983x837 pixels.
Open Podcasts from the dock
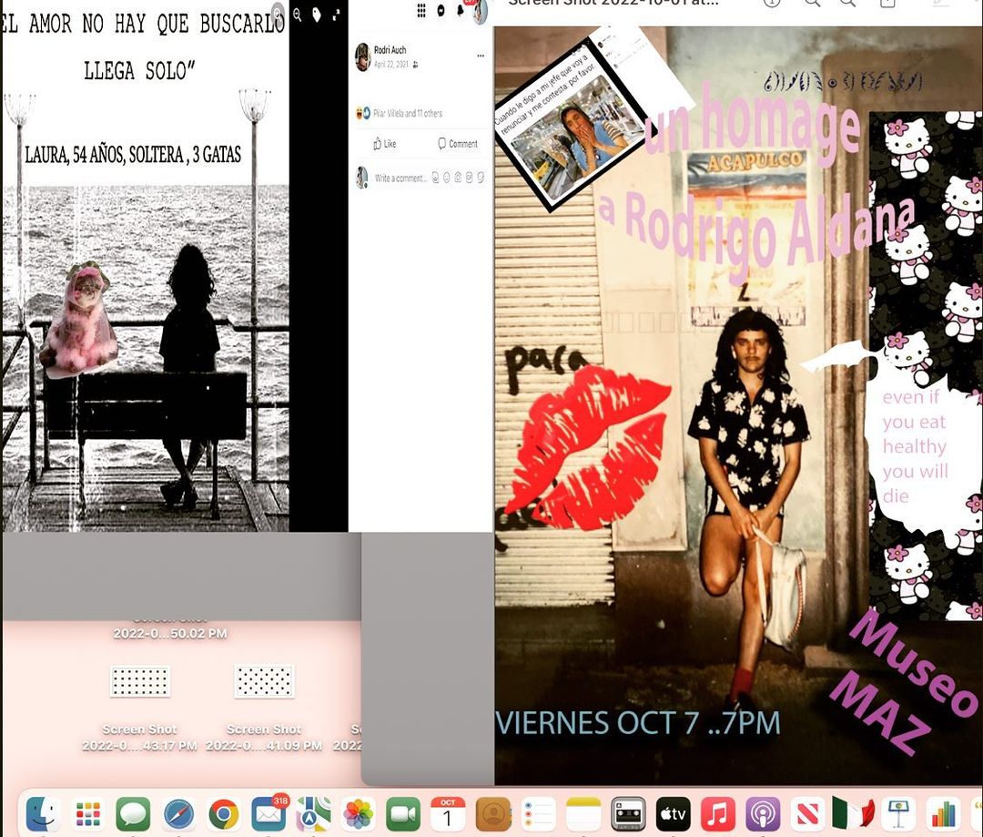pyautogui.click(x=762, y=813)
